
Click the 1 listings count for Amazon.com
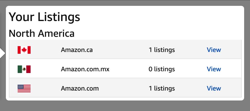162,88
